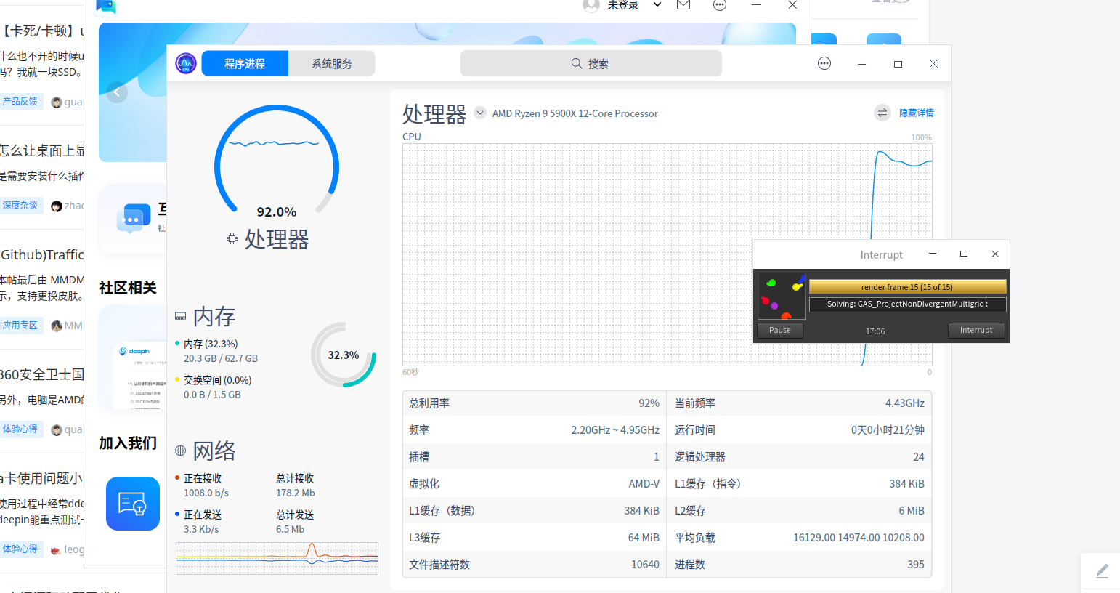Click the blue chat bubble icon in forum
This screenshot has width=1120, height=593.
[134, 218]
